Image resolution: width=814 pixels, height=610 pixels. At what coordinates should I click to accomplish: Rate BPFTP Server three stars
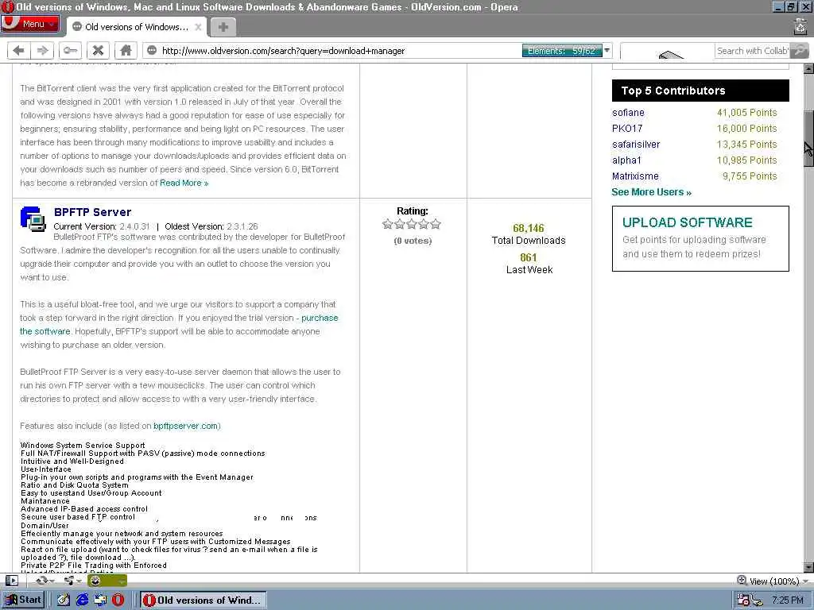pos(412,224)
